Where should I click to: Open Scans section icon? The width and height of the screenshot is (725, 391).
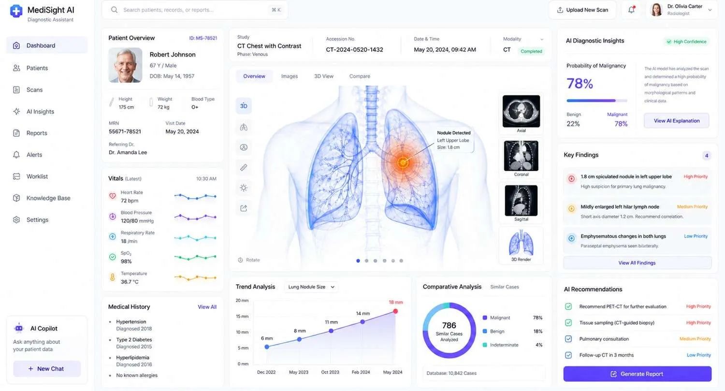pyautogui.click(x=16, y=90)
